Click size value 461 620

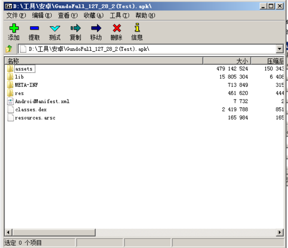[238, 93]
